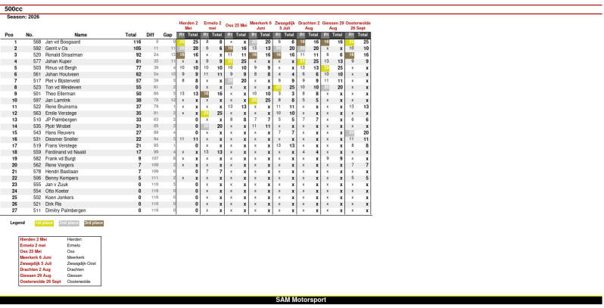Click start number 568 in first row
The width and height of the screenshot is (604, 308).
coord(37,42)
